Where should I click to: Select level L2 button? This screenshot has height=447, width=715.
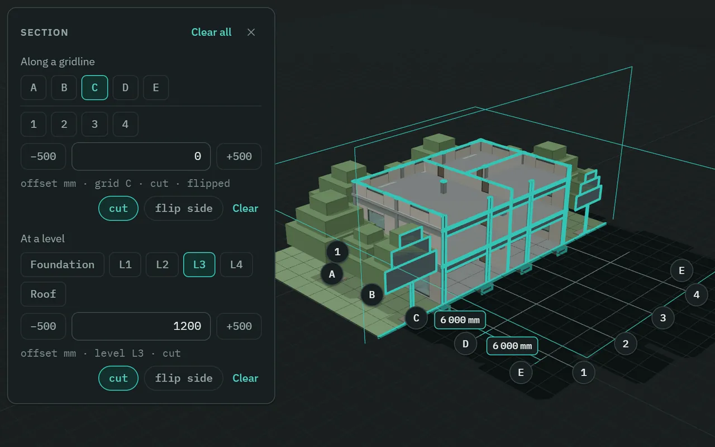[162, 265]
